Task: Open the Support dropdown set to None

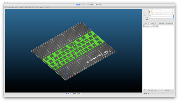Action: (174, 18)
